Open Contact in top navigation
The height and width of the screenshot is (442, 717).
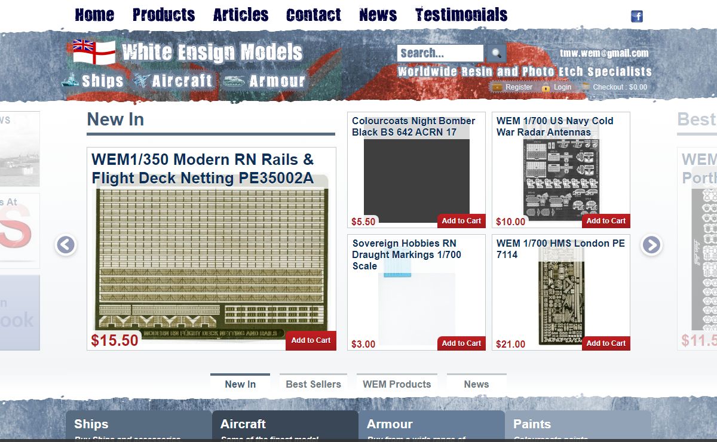(314, 15)
